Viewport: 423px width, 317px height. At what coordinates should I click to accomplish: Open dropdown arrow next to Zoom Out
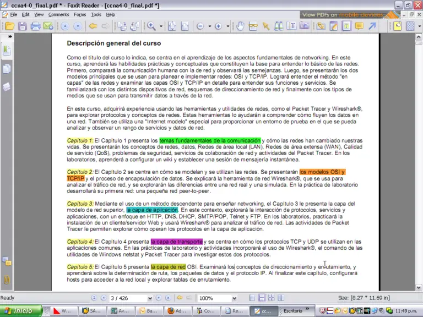pos(210,26)
